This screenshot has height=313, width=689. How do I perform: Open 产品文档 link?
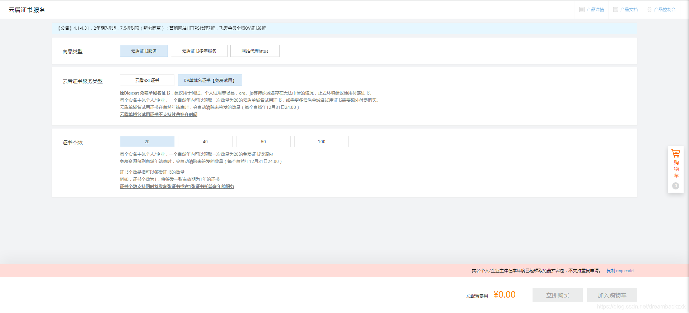[x=629, y=10]
